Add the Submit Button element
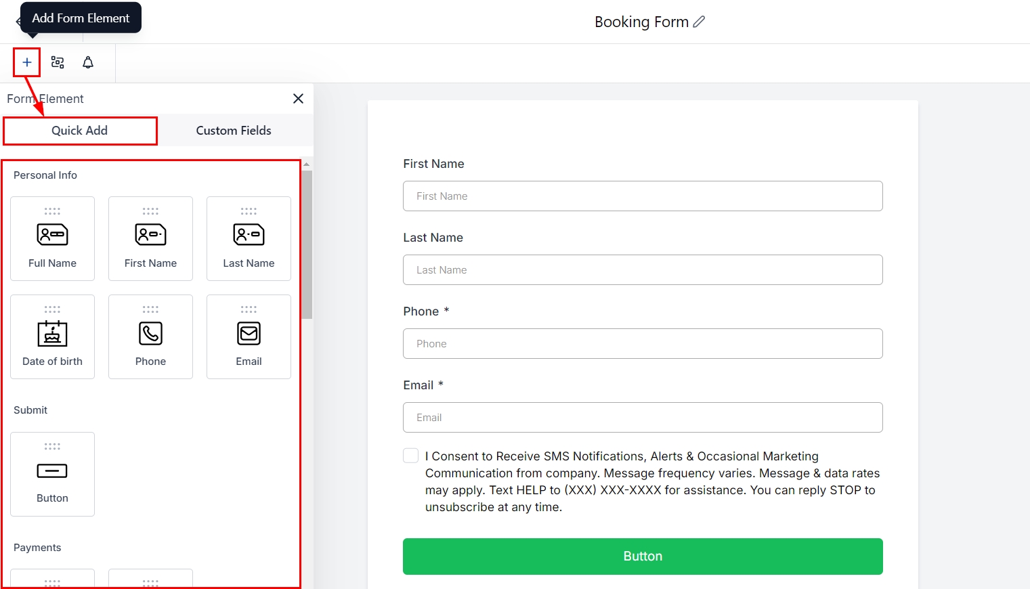 (52, 474)
